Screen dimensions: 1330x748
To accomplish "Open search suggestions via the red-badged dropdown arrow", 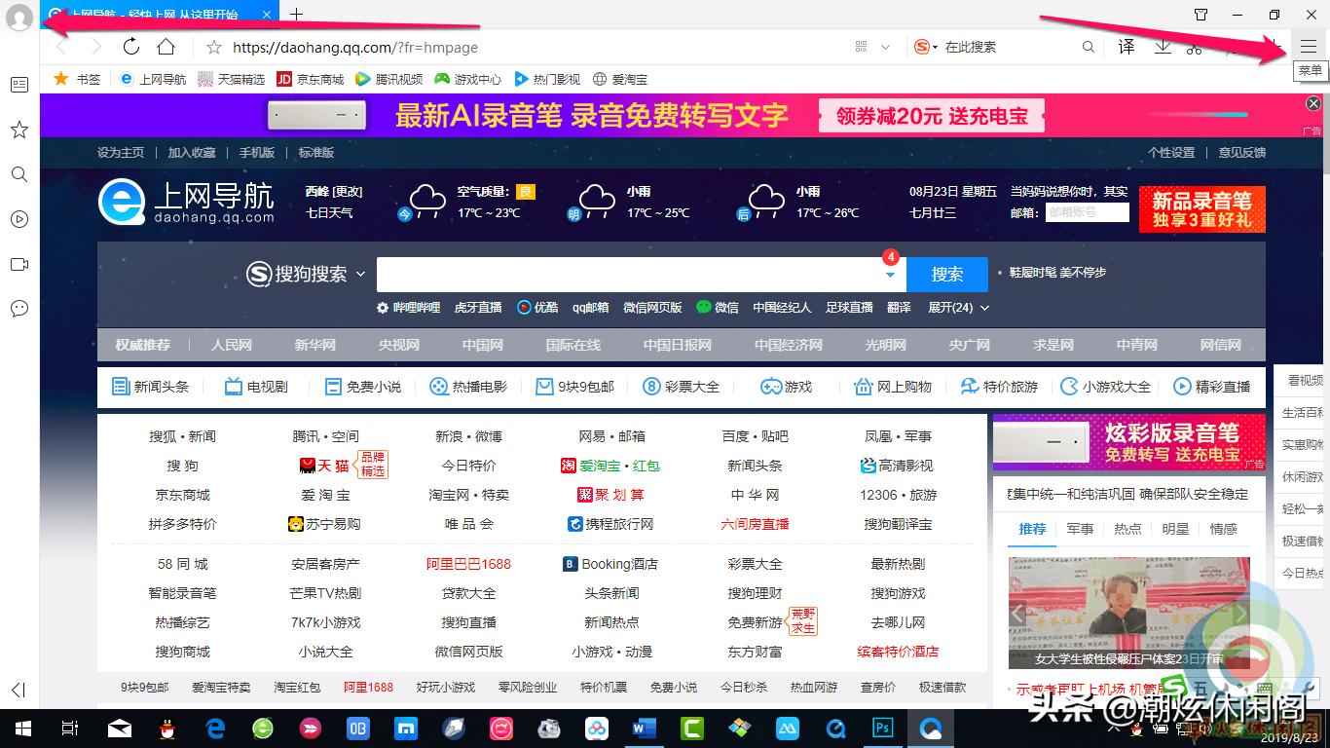I will point(889,274).
